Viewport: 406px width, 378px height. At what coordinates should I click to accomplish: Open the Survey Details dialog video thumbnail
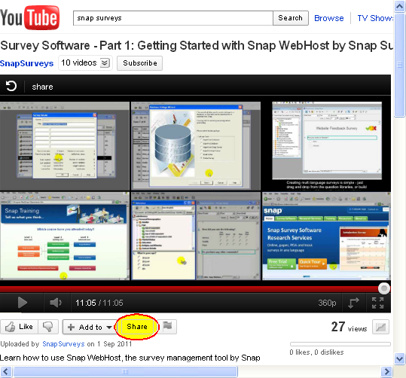pos(65,146)
